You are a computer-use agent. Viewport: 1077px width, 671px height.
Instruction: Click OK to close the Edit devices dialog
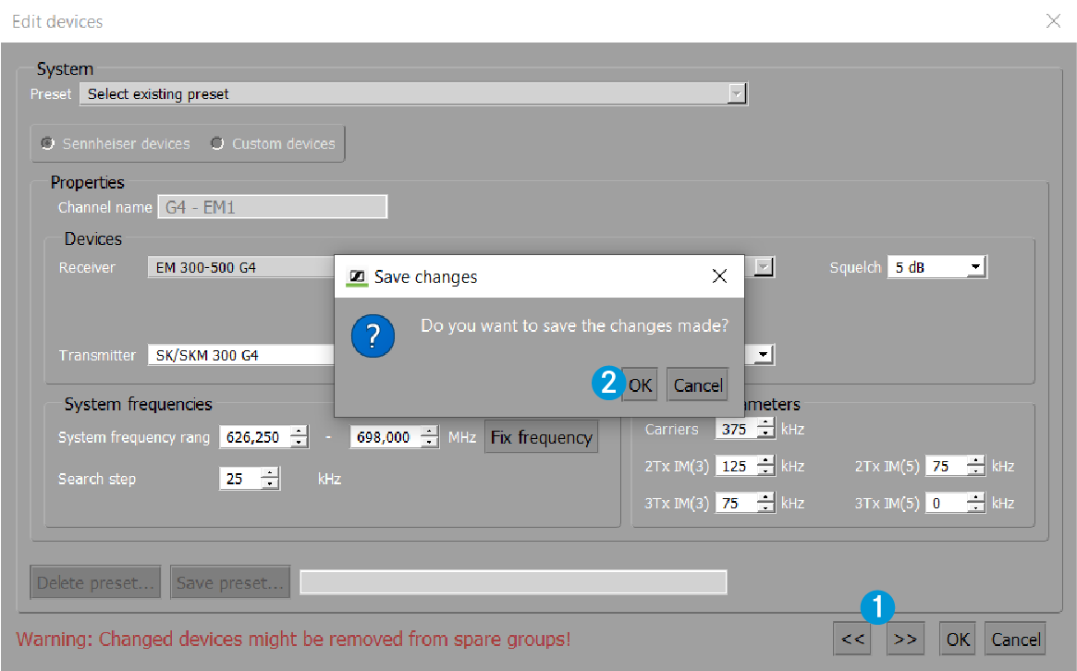[957, 638]
